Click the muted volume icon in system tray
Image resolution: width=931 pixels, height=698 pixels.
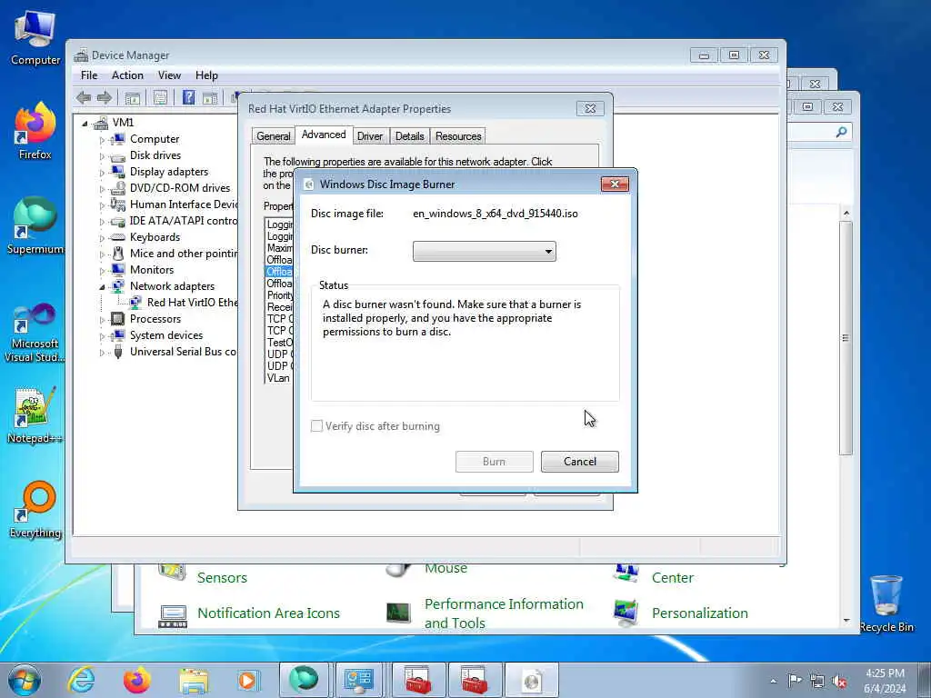click(x=839, y=682)
